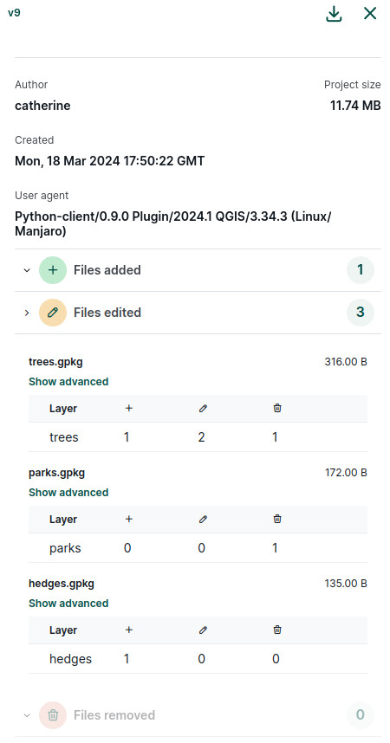Click the orange pencil Files edited icon
Image resolution: width=390 pixels, height=743 pixels.
(x=53, y=313)
